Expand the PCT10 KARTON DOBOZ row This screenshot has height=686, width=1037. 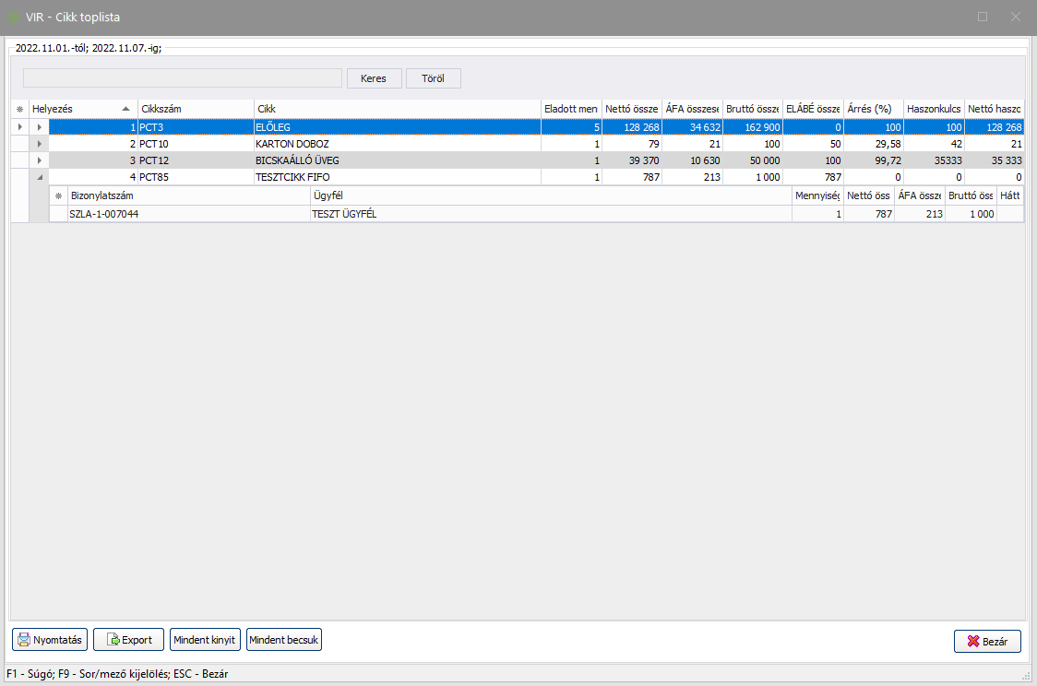click(x=40, y=144)
